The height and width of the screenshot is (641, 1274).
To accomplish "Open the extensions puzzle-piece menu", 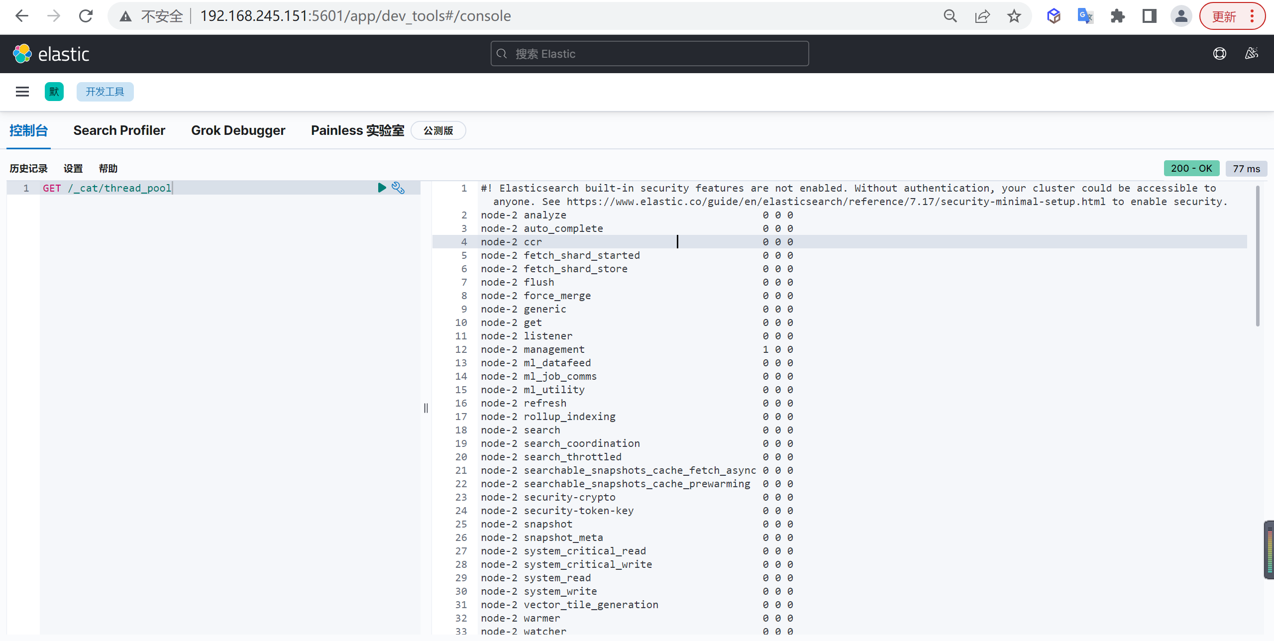I will [x=1117, y=16].
